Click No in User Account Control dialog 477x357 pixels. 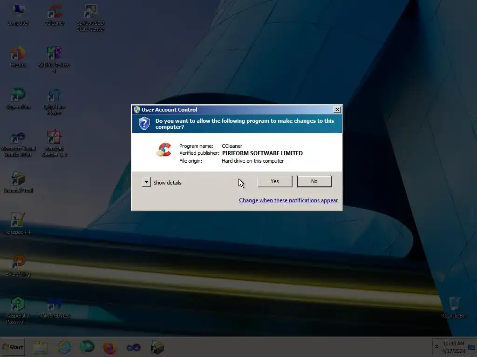(314, 181)
